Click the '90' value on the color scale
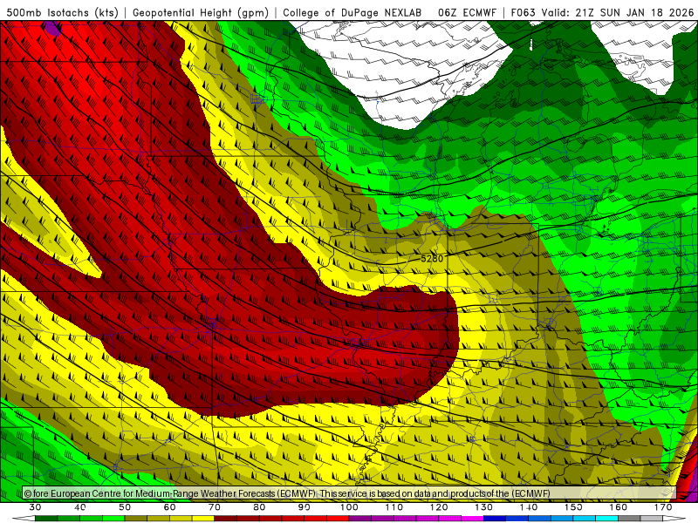 tap(304, 507)
